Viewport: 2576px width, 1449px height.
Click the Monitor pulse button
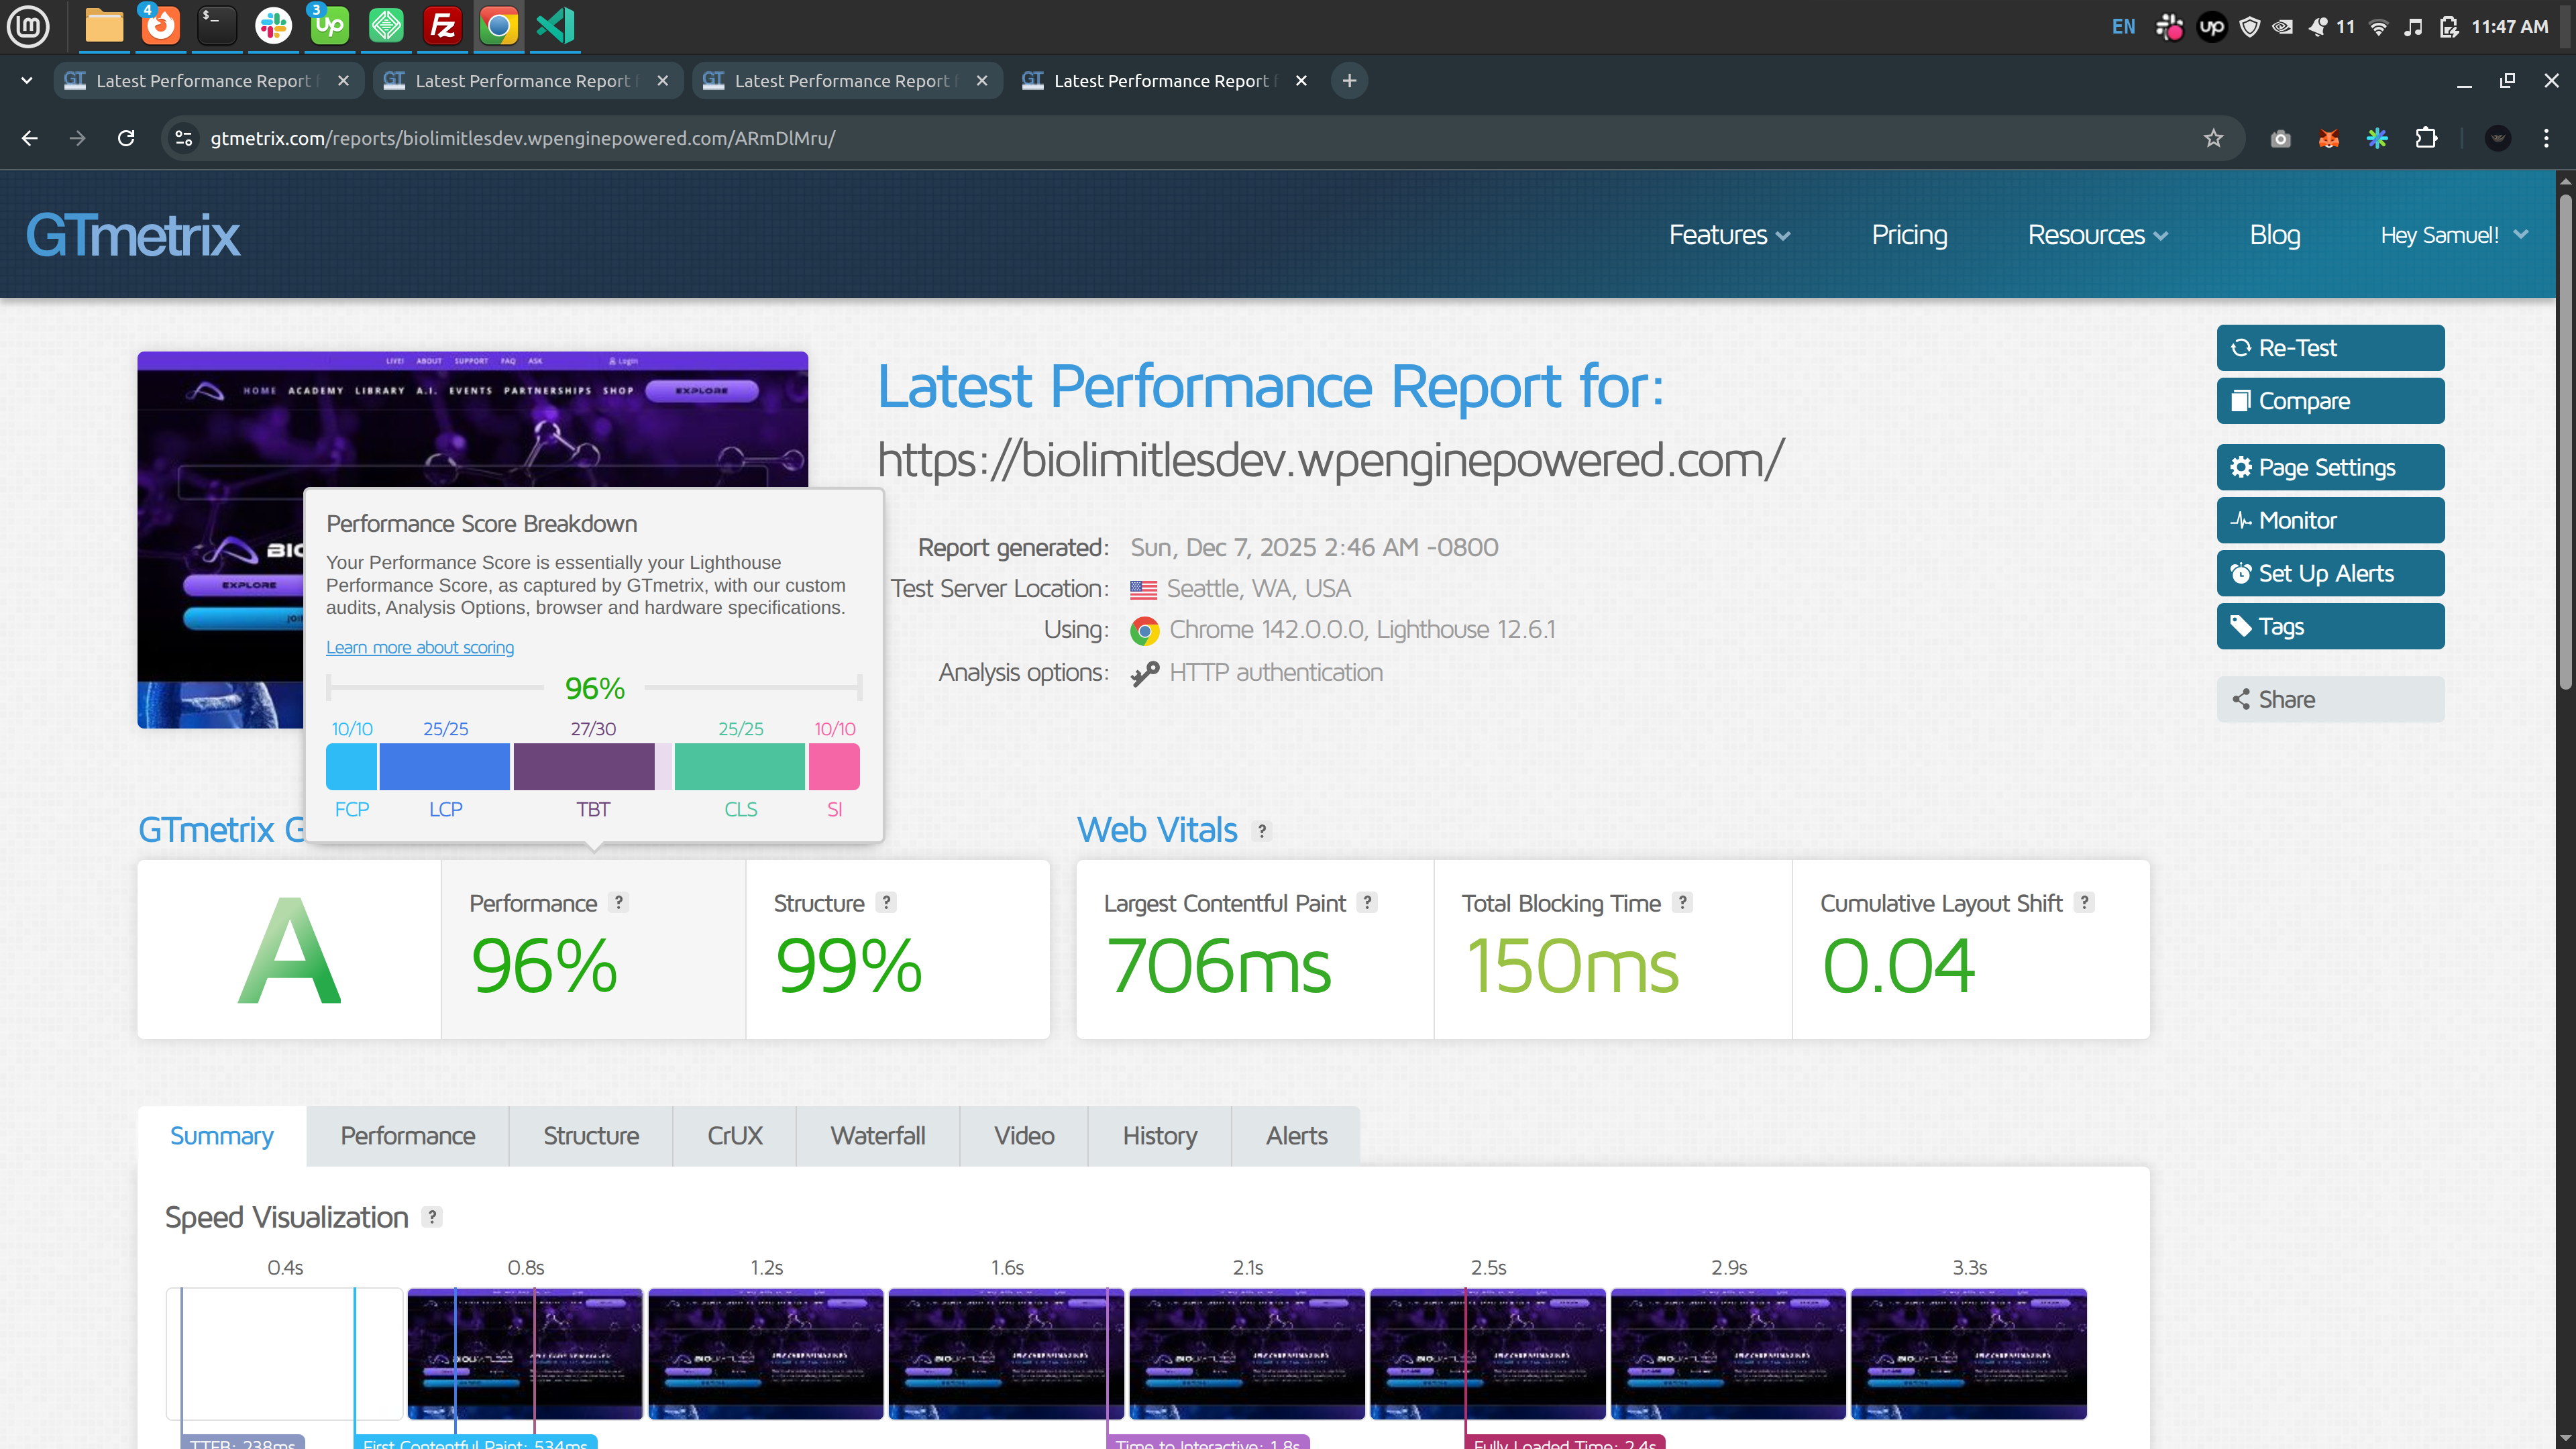tap(2329, 520)
